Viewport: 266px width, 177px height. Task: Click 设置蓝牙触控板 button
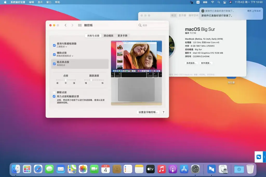click(x=148, y=112)
